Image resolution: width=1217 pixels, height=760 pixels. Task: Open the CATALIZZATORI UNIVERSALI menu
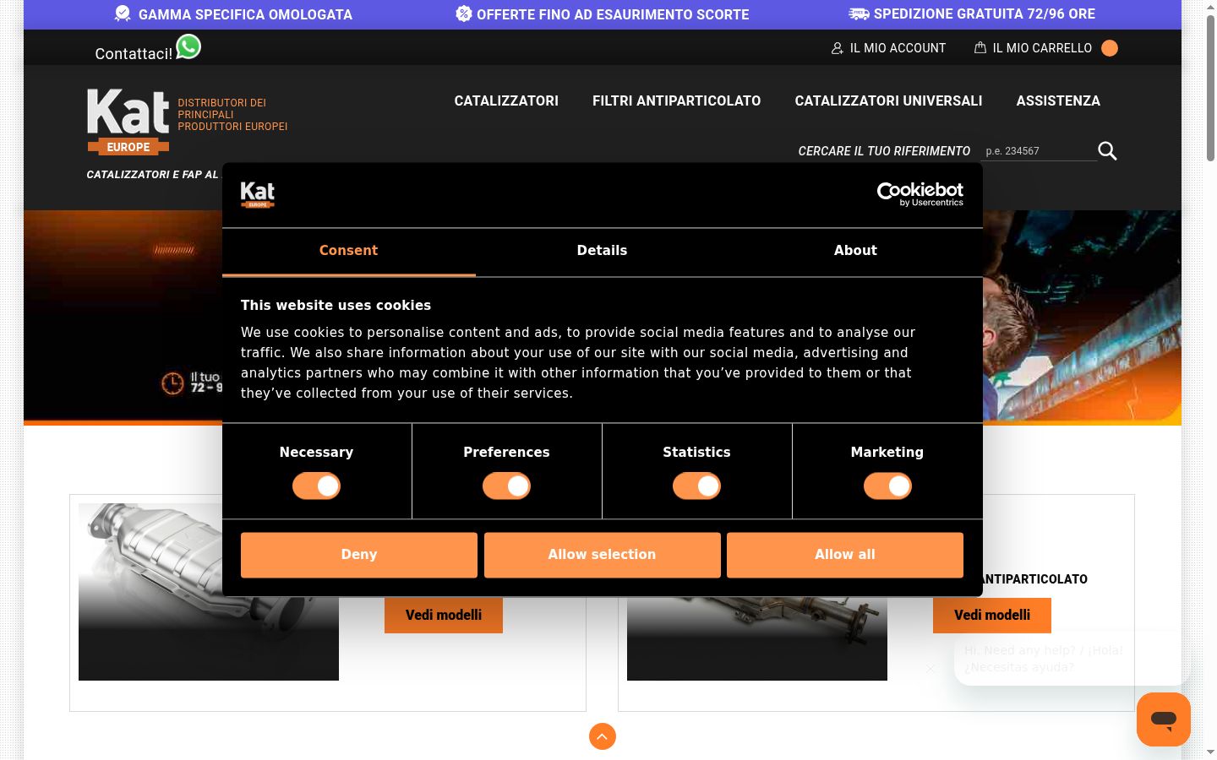pyautogui.click(x=888, y=100)
